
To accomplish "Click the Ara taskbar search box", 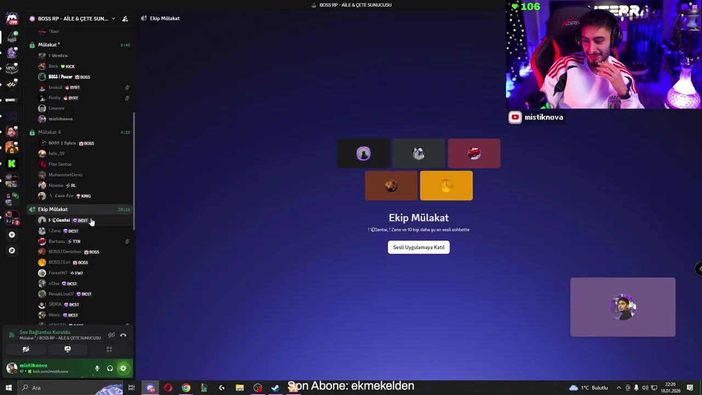I will point(71,388).
